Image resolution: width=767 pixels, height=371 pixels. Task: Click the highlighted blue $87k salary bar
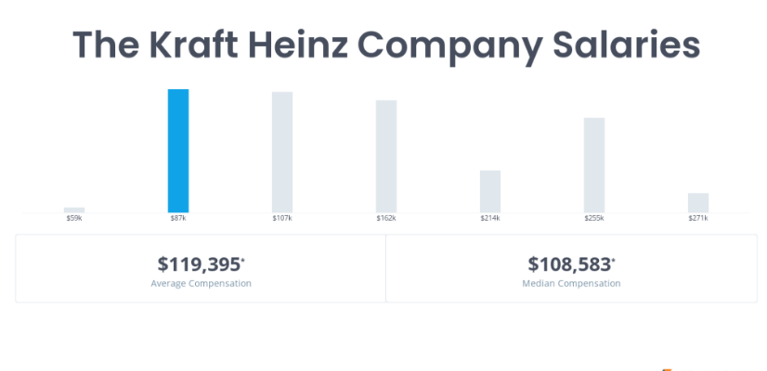(x=178, y=150)
